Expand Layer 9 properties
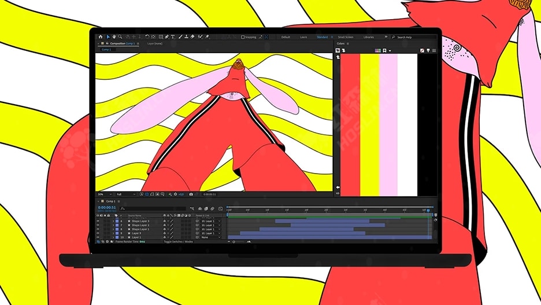This screenshot has width=541, height=305. [x=113, y=233]
